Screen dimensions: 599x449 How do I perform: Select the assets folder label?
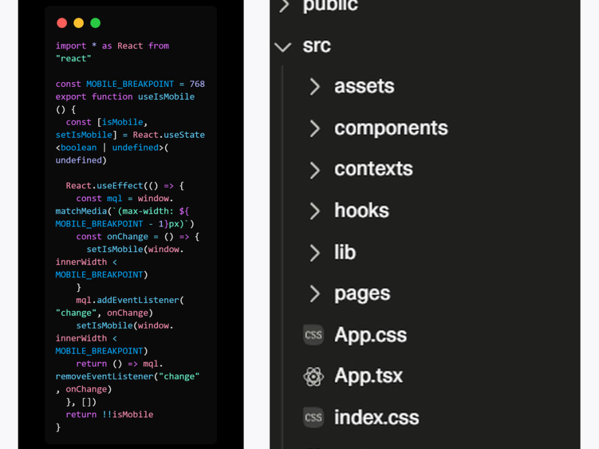364,86
